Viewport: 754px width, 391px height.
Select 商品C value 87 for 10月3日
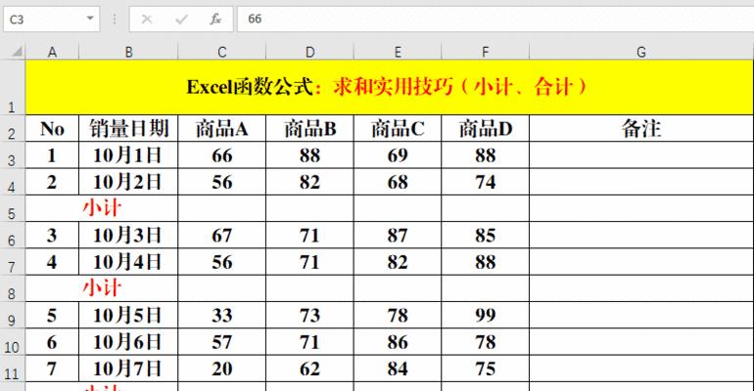398,235
